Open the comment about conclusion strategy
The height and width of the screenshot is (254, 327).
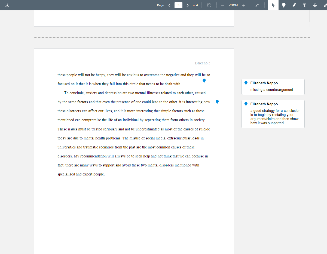point(273,114)
